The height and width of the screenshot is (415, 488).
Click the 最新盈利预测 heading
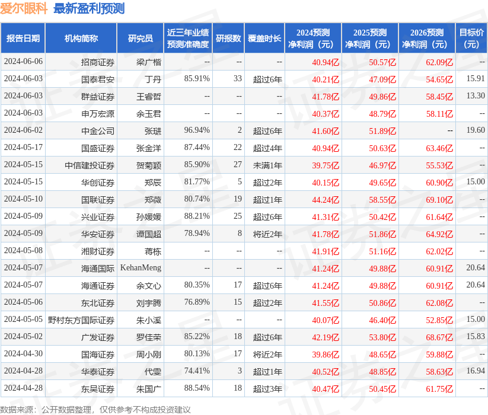(89, 8)
